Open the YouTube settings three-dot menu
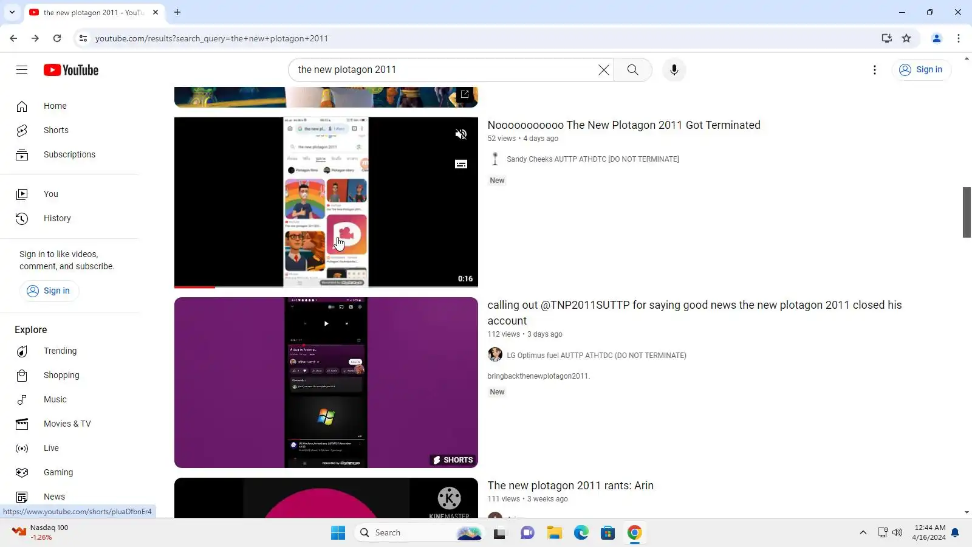This screenshot has height=547, width=972. (x=875, y=70)
